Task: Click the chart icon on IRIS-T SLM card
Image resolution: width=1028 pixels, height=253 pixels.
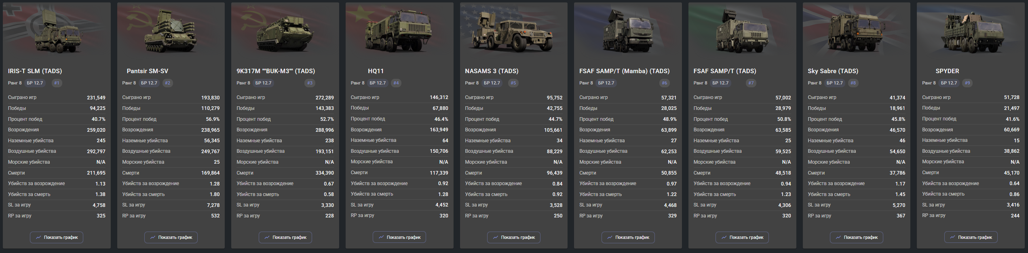Action: (x=38, y=237)
